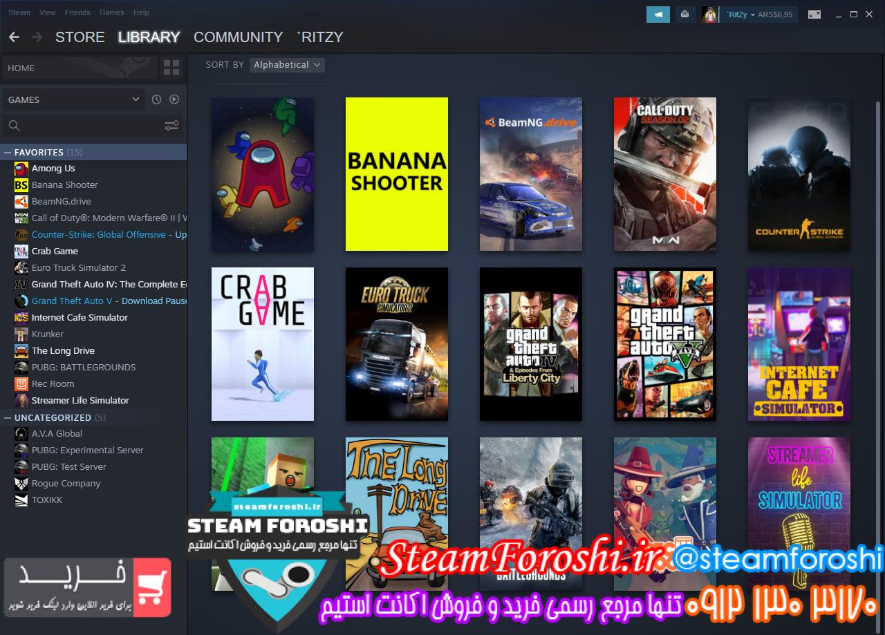Image resolution: width=885 pixels, height=635 pixels.
Task: Click the Call of Duty sidebar icon
Action: [21, 218]
